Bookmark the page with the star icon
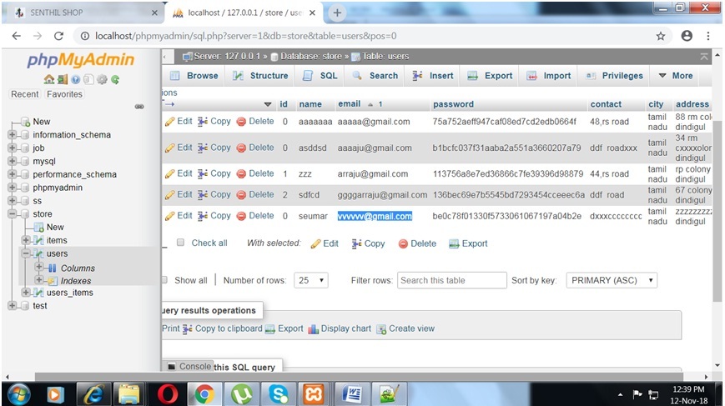 661,36
